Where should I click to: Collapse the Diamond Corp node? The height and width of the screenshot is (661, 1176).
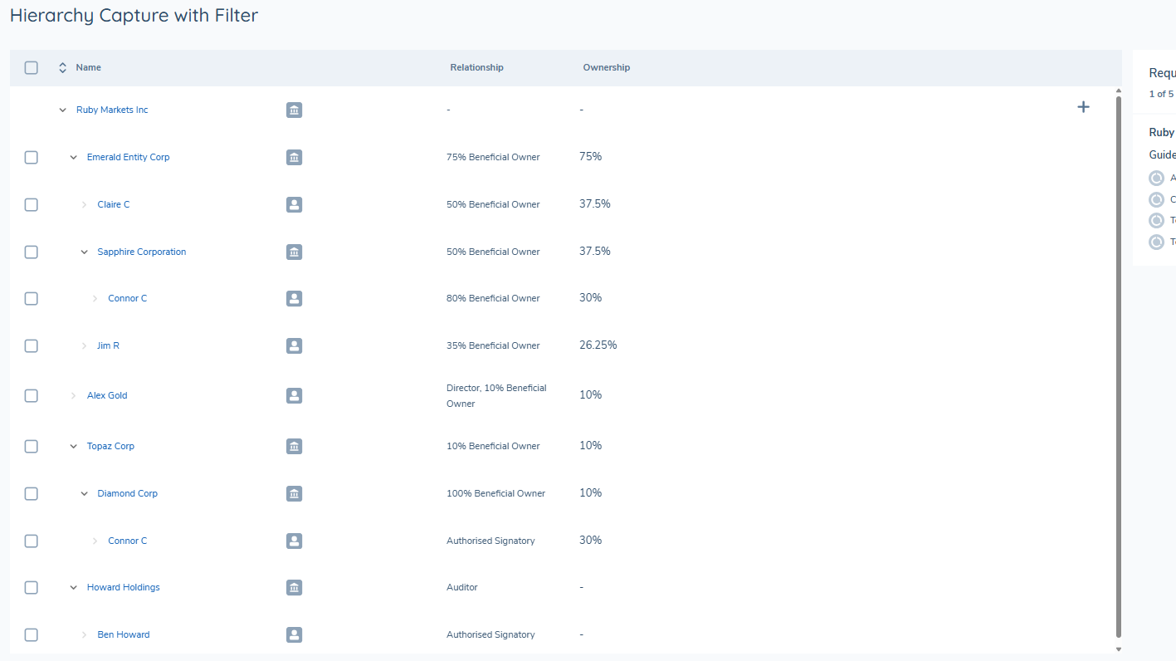click(84, 493)
